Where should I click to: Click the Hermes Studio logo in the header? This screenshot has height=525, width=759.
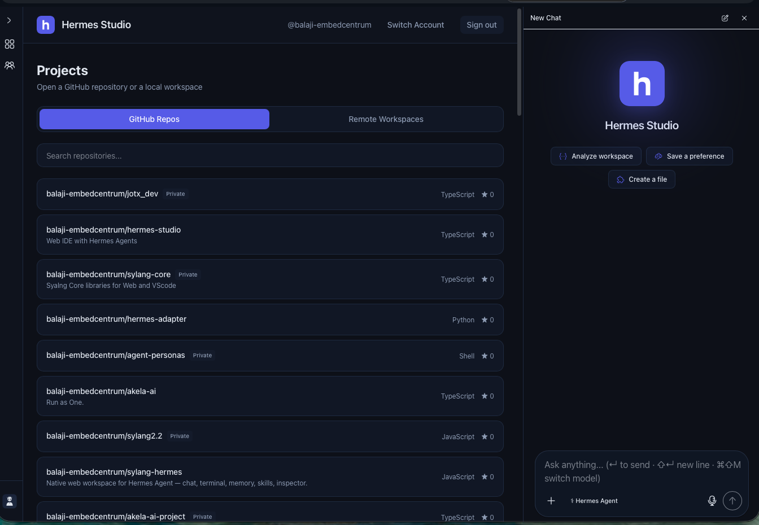point(46,25)
